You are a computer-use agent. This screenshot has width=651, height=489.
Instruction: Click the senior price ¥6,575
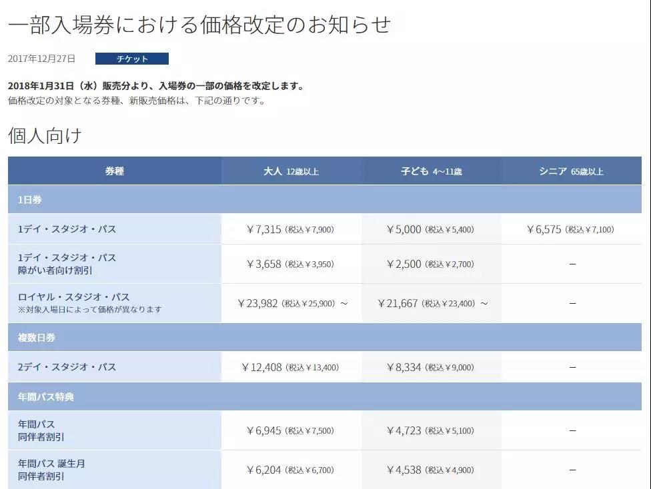(570, 229)
